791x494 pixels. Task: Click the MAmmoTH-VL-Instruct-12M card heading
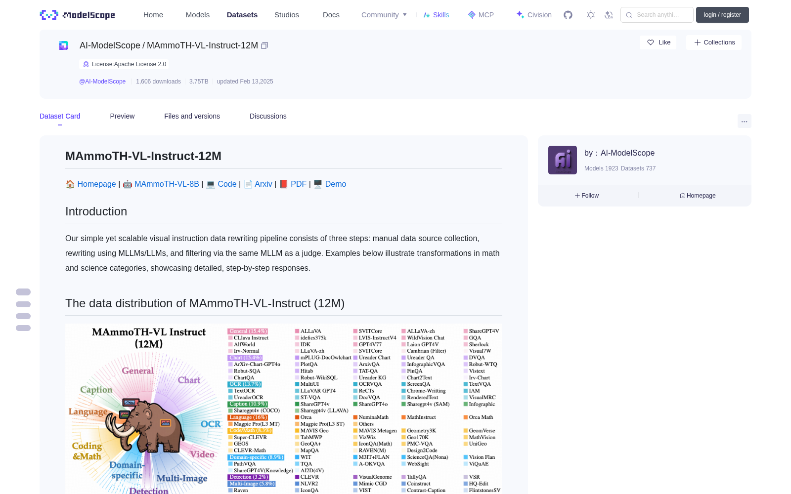(x=143, y=156)
